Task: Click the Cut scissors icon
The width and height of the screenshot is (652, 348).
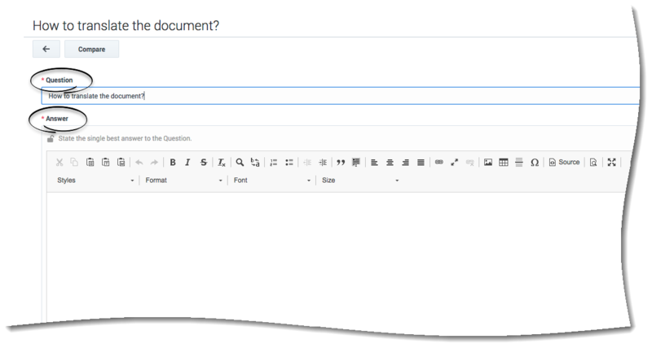Action: click(59, 162)
